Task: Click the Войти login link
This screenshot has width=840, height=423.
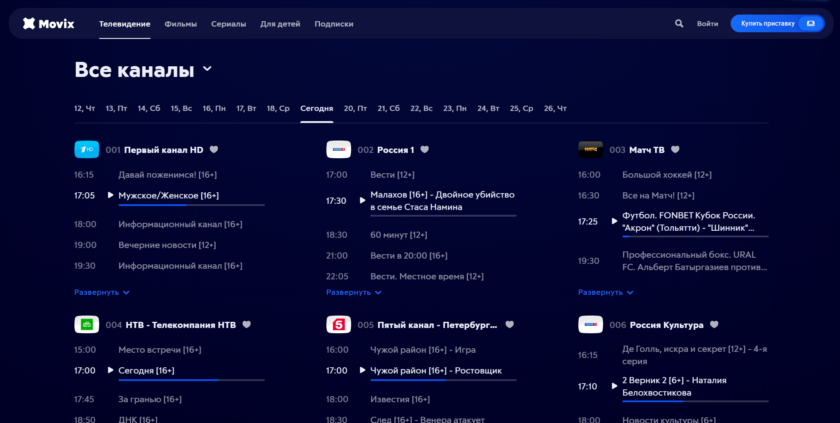Action: (708, 23)
